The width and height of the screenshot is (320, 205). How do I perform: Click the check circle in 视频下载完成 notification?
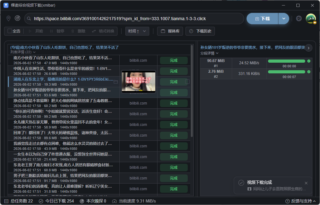point(241,183)
